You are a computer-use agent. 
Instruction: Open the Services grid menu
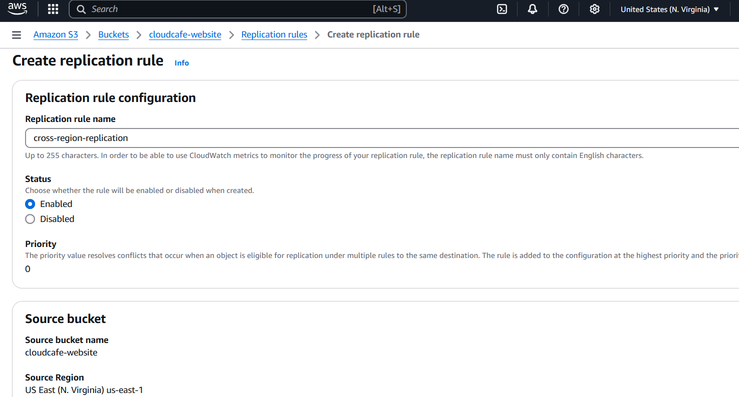(x=53, y=9)
